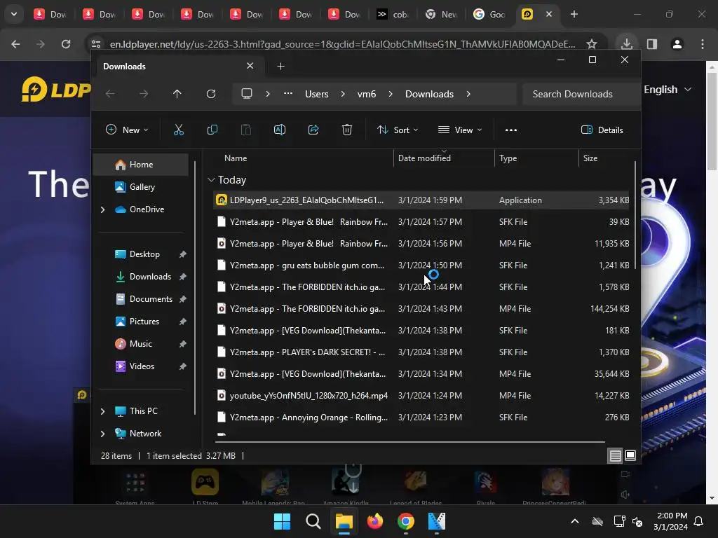Click Users in the breadcrumb path

(x=316, y=94)
